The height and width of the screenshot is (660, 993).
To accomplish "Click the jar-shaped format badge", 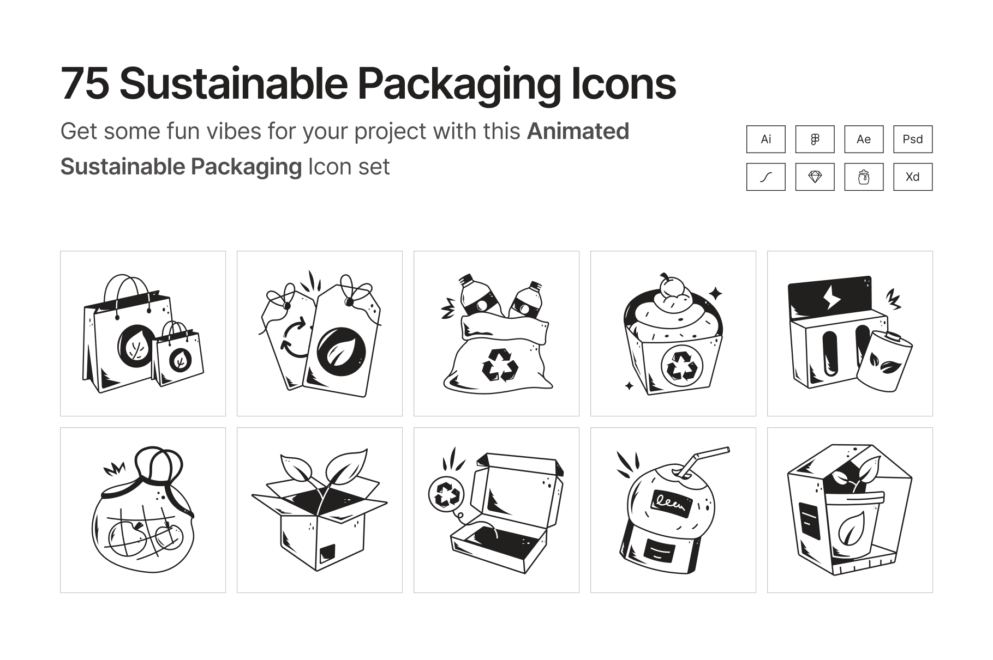I will pyautogui.click(x=864, y=177).
